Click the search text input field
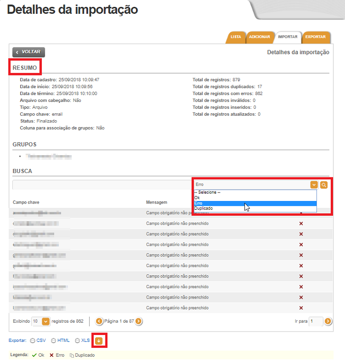 pyautogui.click(x=102, y=185)
